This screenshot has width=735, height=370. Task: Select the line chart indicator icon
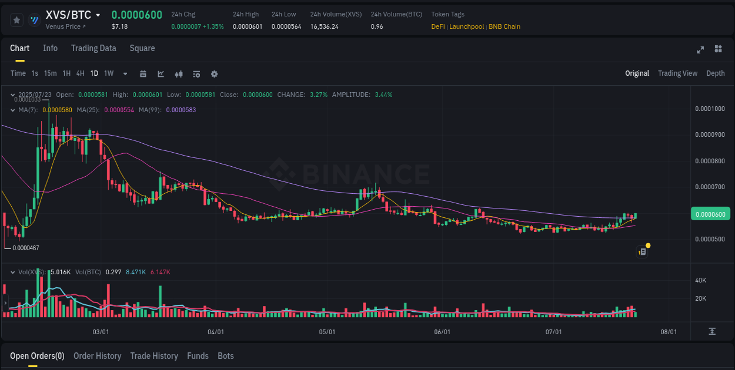pyautogui.click(x=160, y=73)
